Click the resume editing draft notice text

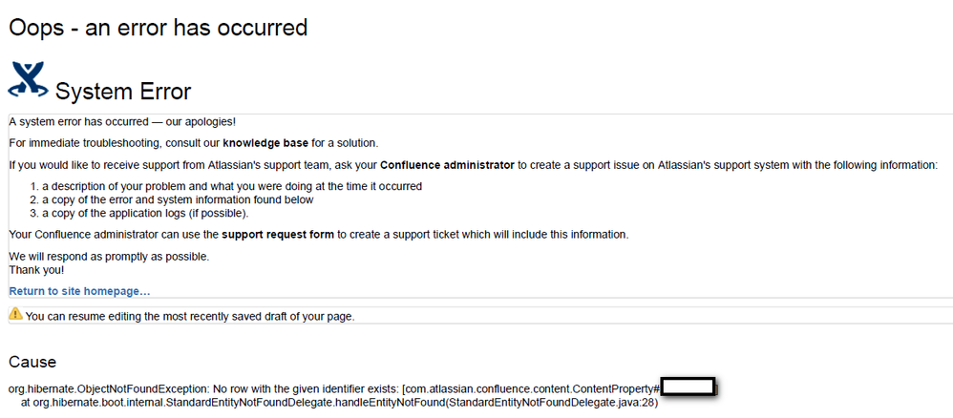click(x=190, y=316)
